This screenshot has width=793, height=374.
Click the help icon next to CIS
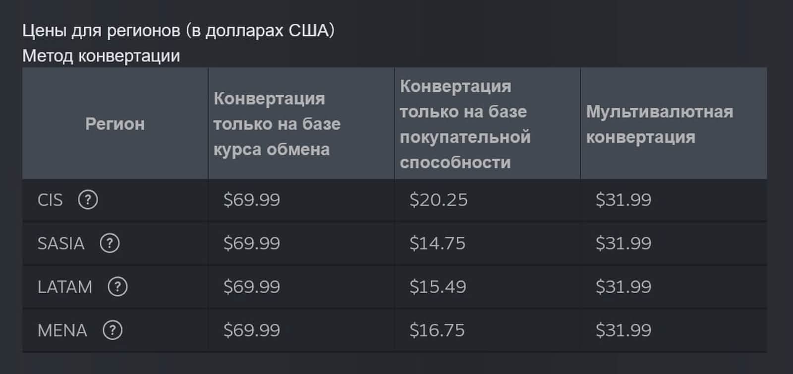click(x=88, y=200)
